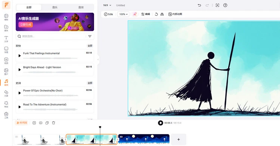The image size is (280, 146).
Task: Click the 02:10 duration of Funk That Feelings
Action: (x=89, y=53)
